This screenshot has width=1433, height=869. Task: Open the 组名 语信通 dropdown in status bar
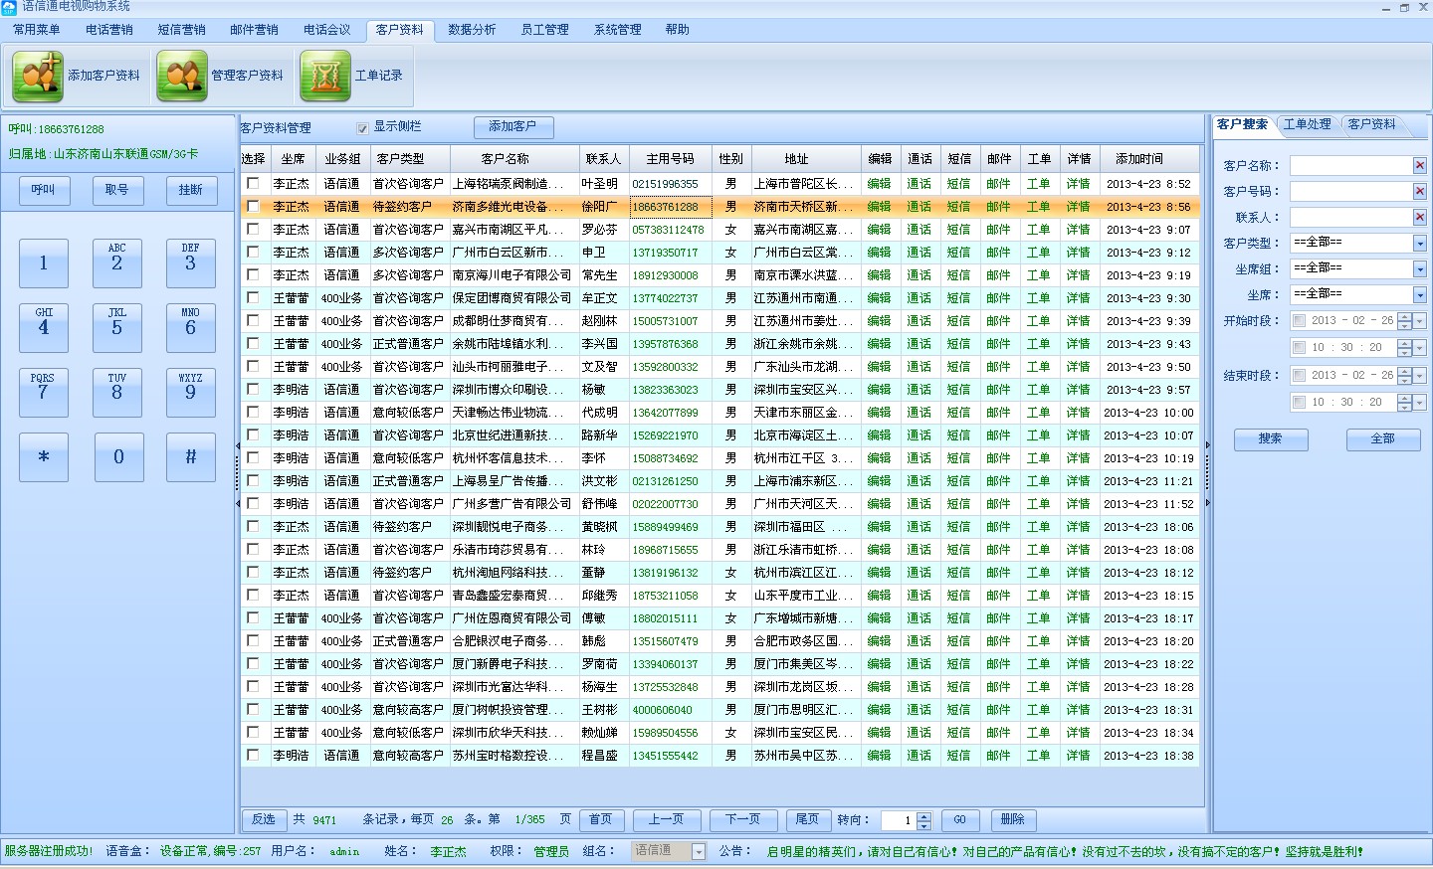[699, 851]
